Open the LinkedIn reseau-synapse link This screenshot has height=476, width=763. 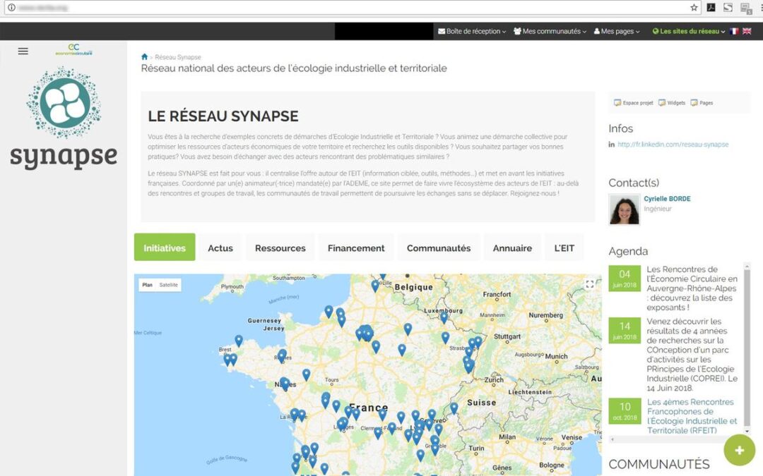(x=673, y=145)
